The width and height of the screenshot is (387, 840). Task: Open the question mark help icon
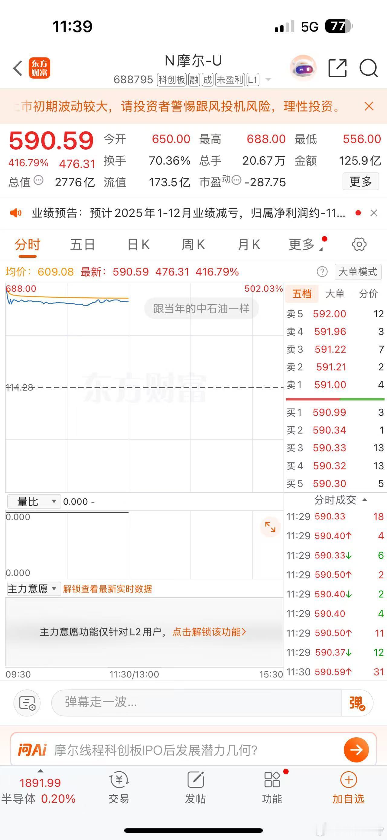coord(322,272)
